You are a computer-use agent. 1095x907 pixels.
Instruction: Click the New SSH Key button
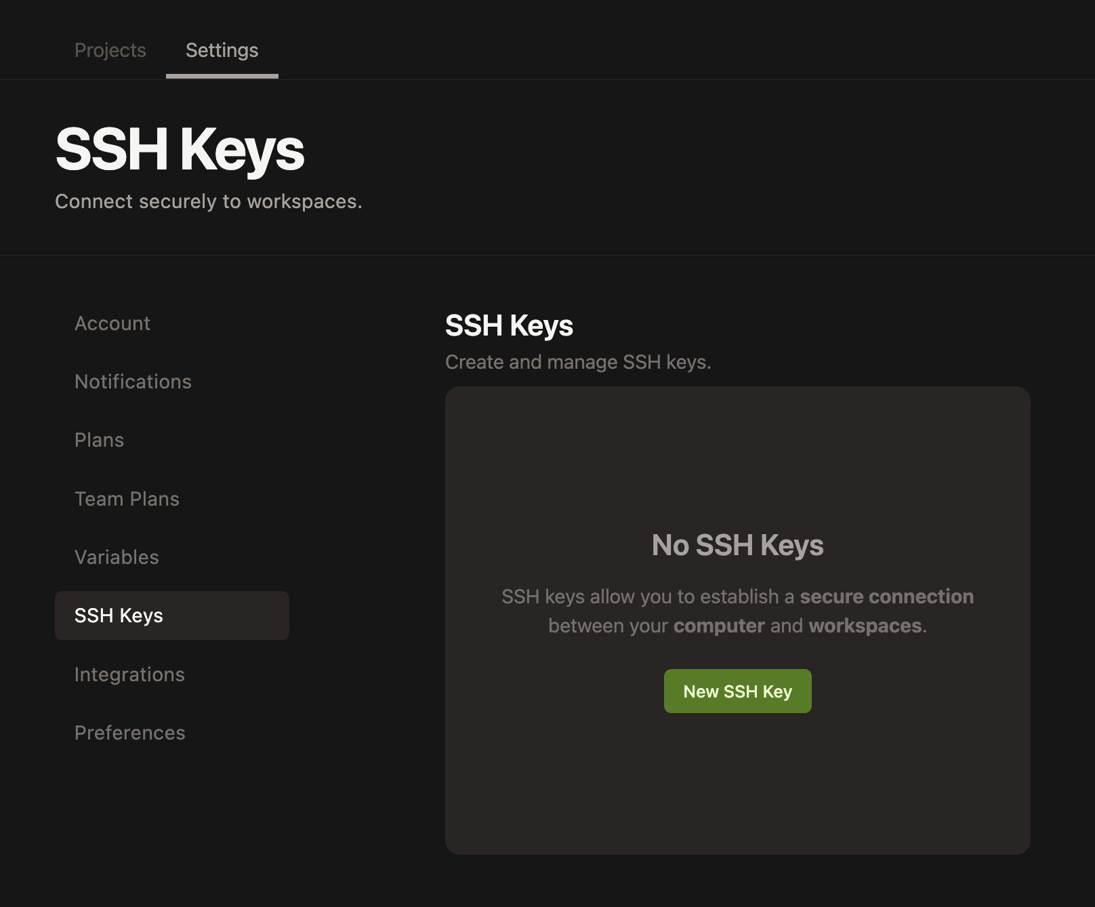pos(737,691)
